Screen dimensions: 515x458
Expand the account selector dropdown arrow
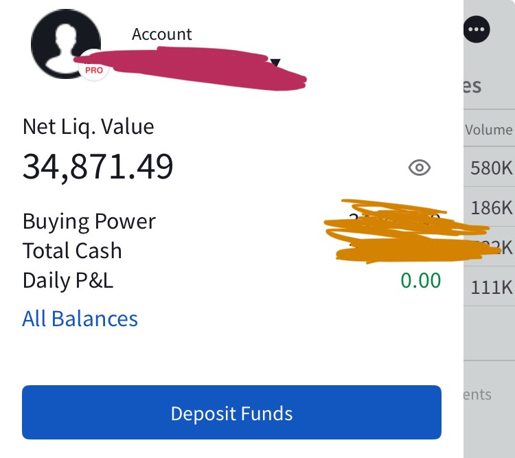(275, 63)
